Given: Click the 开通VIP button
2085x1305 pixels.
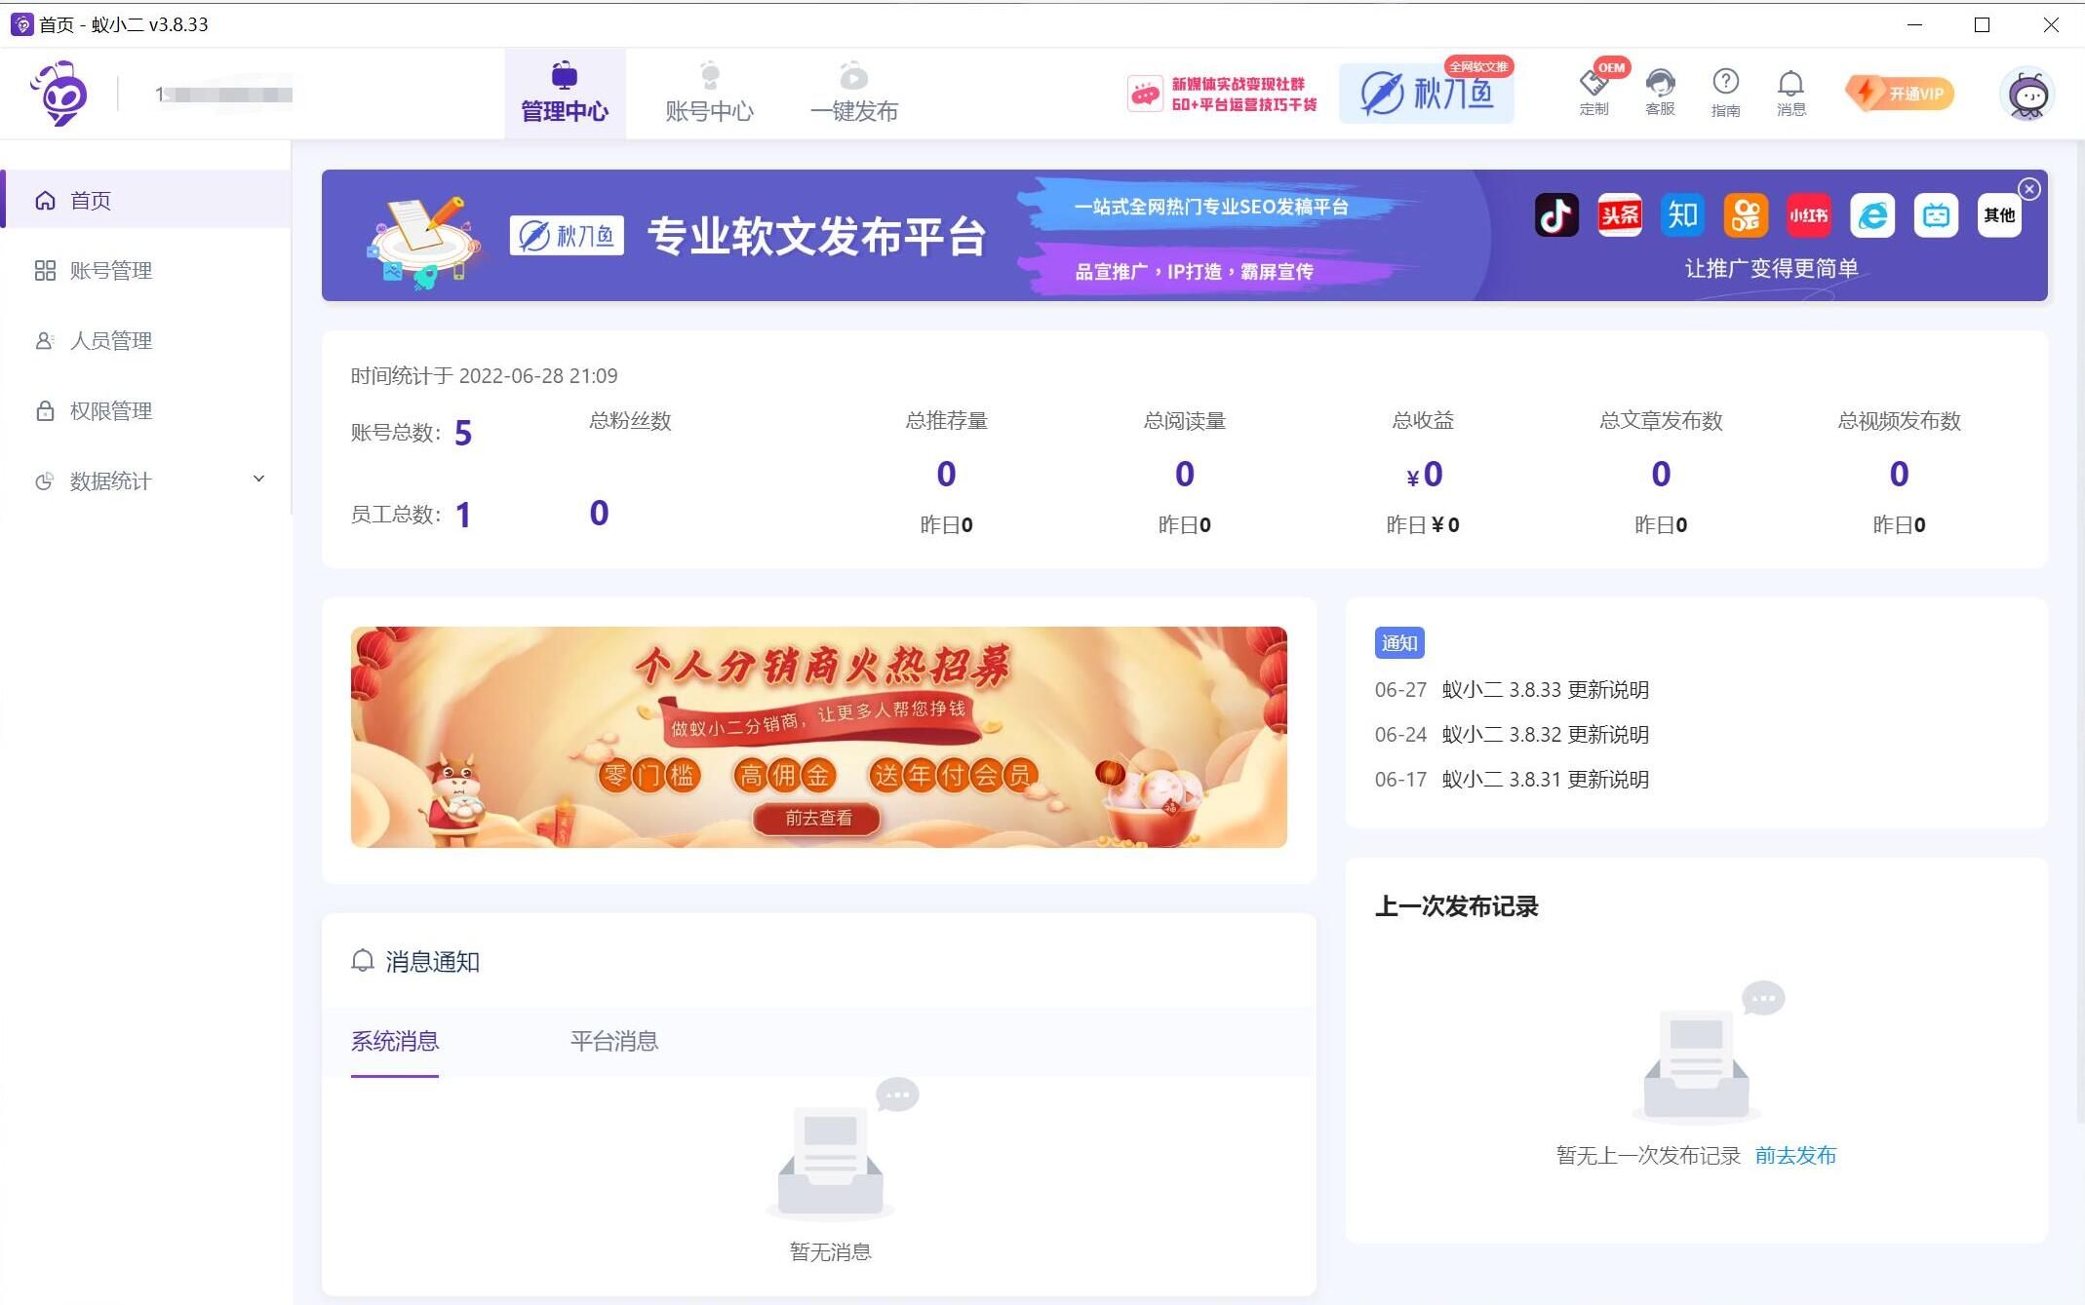Looking at the screenshot, I should [x=1900, y=94].
